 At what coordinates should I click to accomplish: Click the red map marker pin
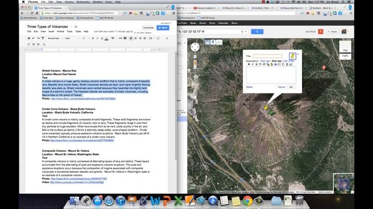point(324,68)
